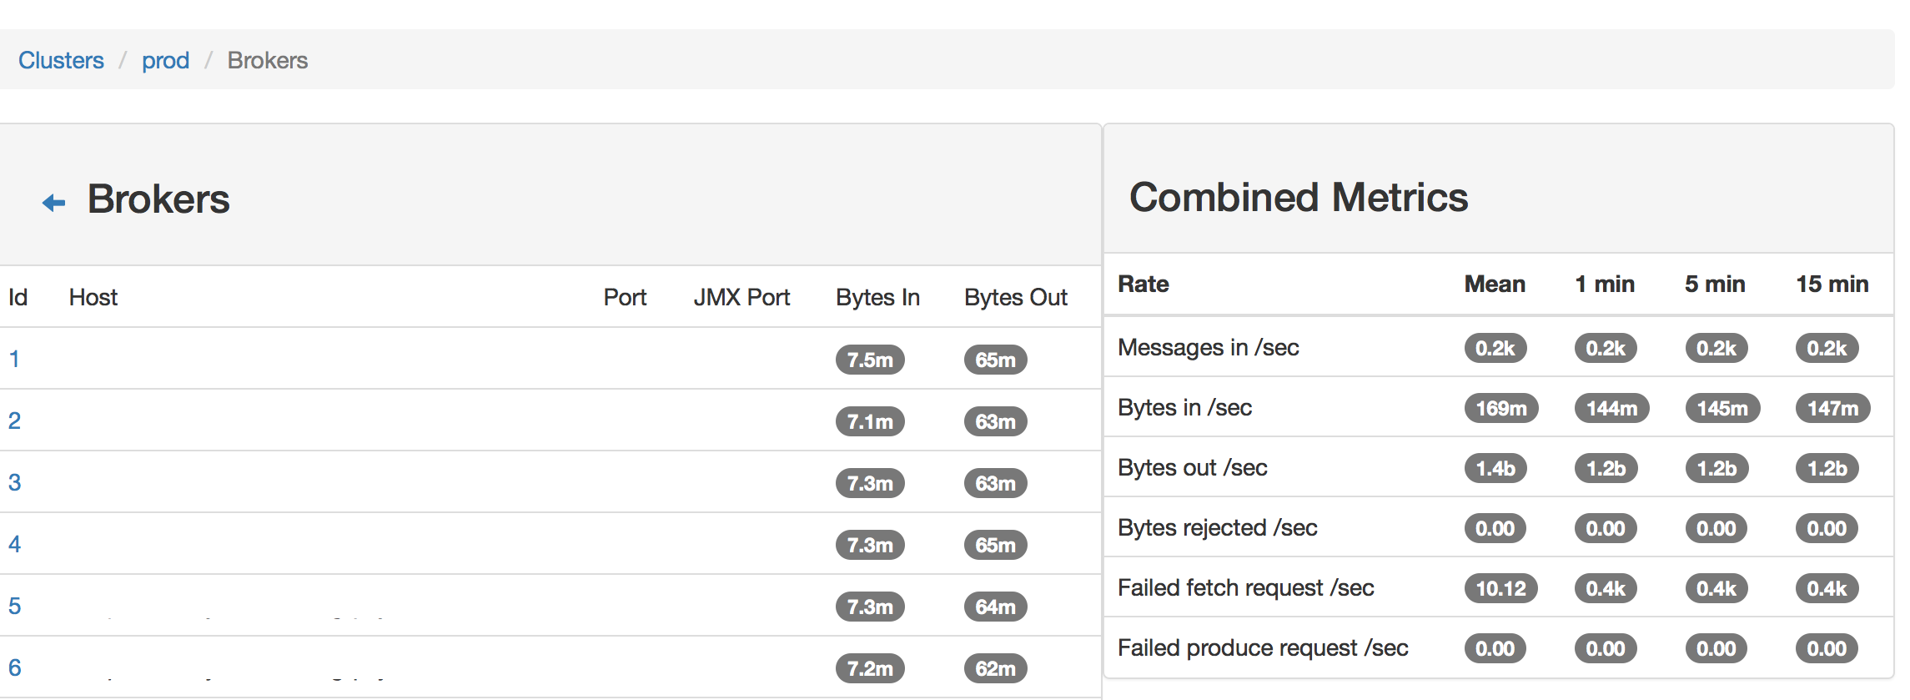This screenshot has height=700, width=1910.
Task: Click the 1 min column header
Action: [1605, 284]
